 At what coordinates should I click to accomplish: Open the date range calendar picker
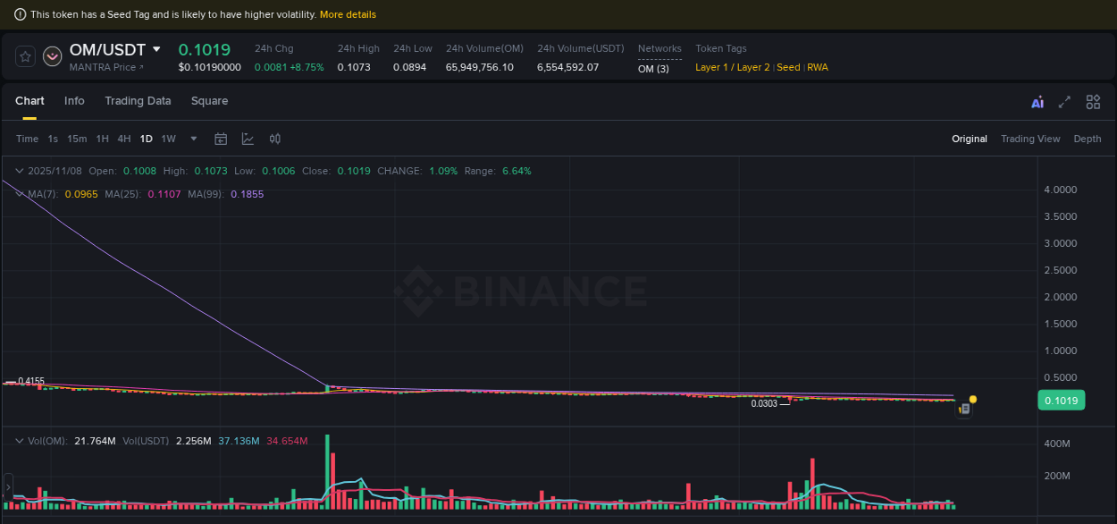(221, 139)
